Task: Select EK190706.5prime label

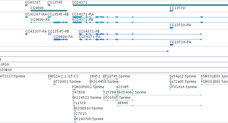Action: [89, 119]
